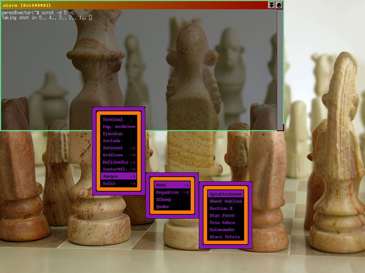Screen dimensions: 365x273
Task: Launch Exp. Archivos file explorer
Action: 119,127
